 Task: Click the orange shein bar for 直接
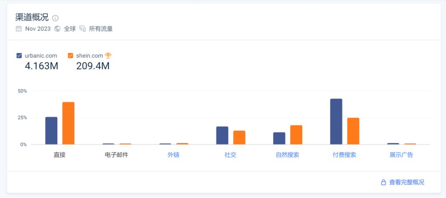coord(68,123)
